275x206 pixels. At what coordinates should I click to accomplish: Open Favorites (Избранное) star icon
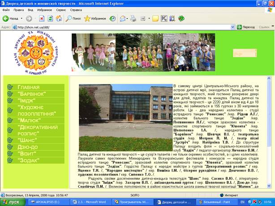[87, 18]
